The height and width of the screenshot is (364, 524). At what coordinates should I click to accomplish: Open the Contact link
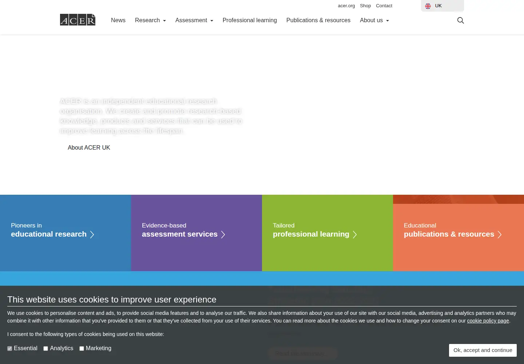click(384, 6)
